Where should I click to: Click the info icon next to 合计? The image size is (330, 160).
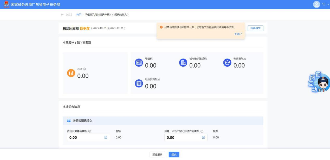pos(84,69)
